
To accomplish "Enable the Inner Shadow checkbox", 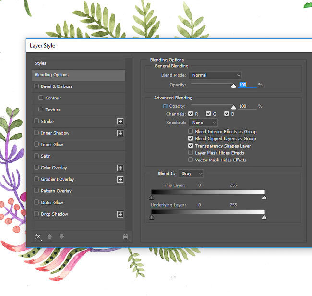I will (x=36, y=133).
